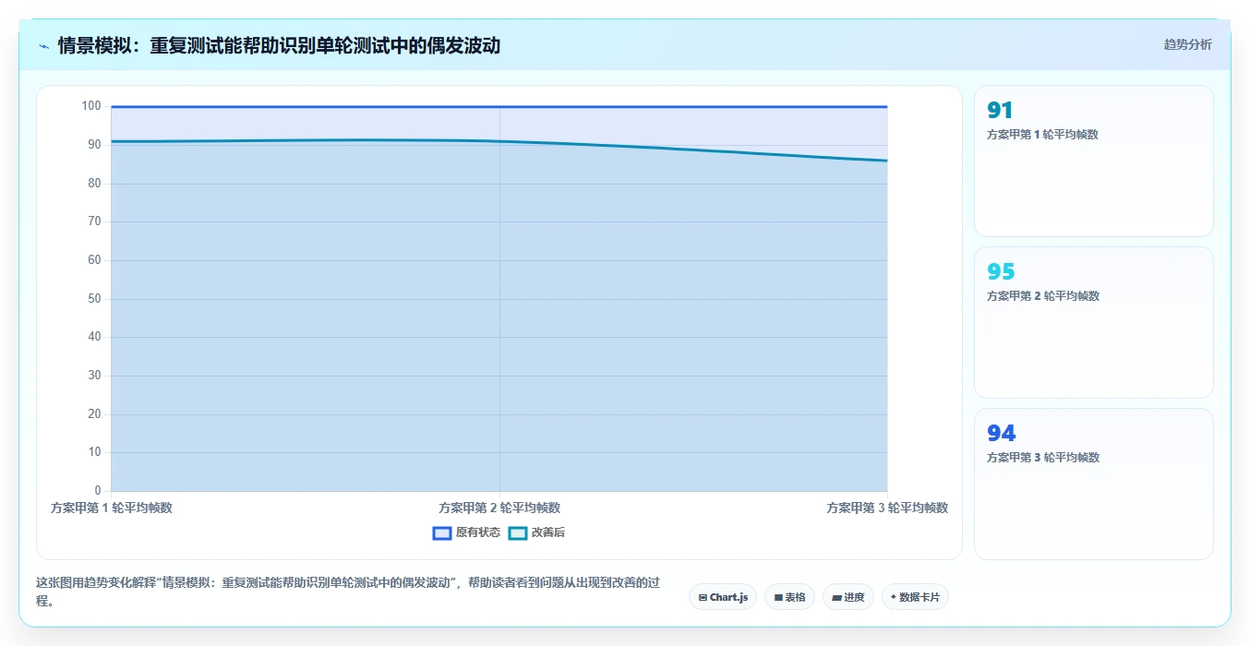
Task: Click the y-axis value 20
Action: (x=95, y=414)
